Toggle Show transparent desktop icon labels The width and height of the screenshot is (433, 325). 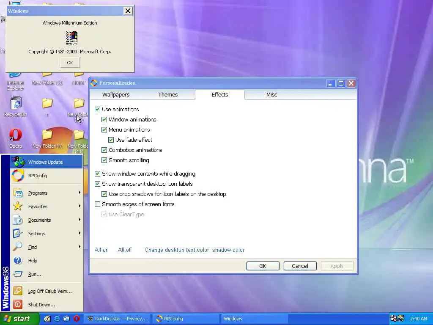(x=97, y=184)
